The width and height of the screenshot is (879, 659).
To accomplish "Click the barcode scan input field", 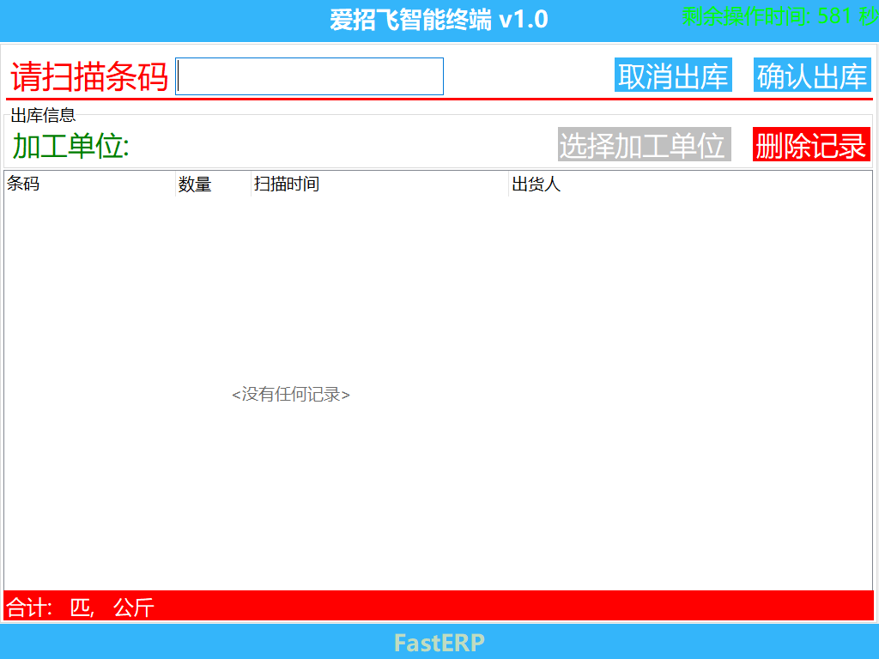I will [309, 76].
